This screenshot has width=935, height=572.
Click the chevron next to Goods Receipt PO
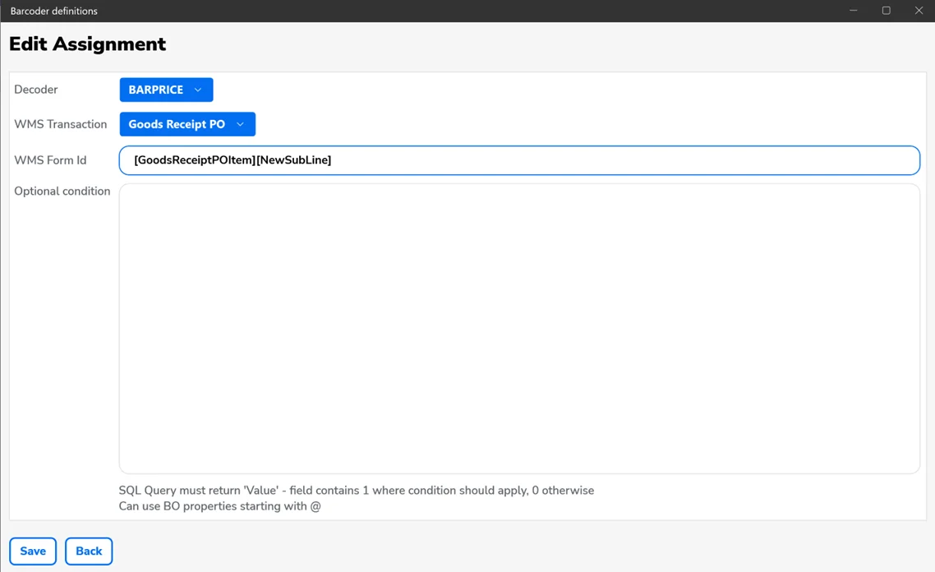click(241, 124)
